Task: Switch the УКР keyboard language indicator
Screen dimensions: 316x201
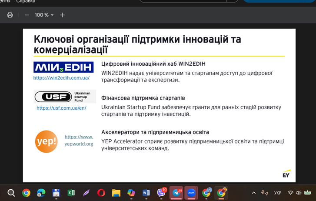Action: (x=277, y=193)
